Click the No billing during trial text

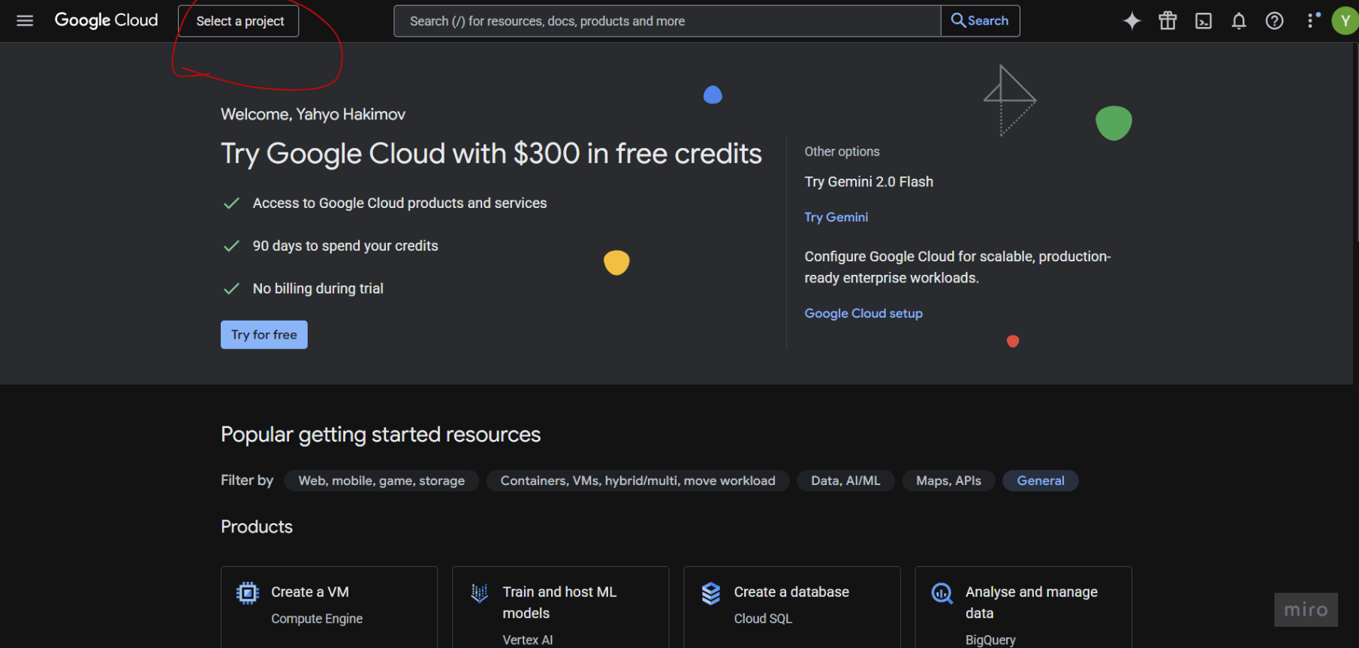(318, 288)
